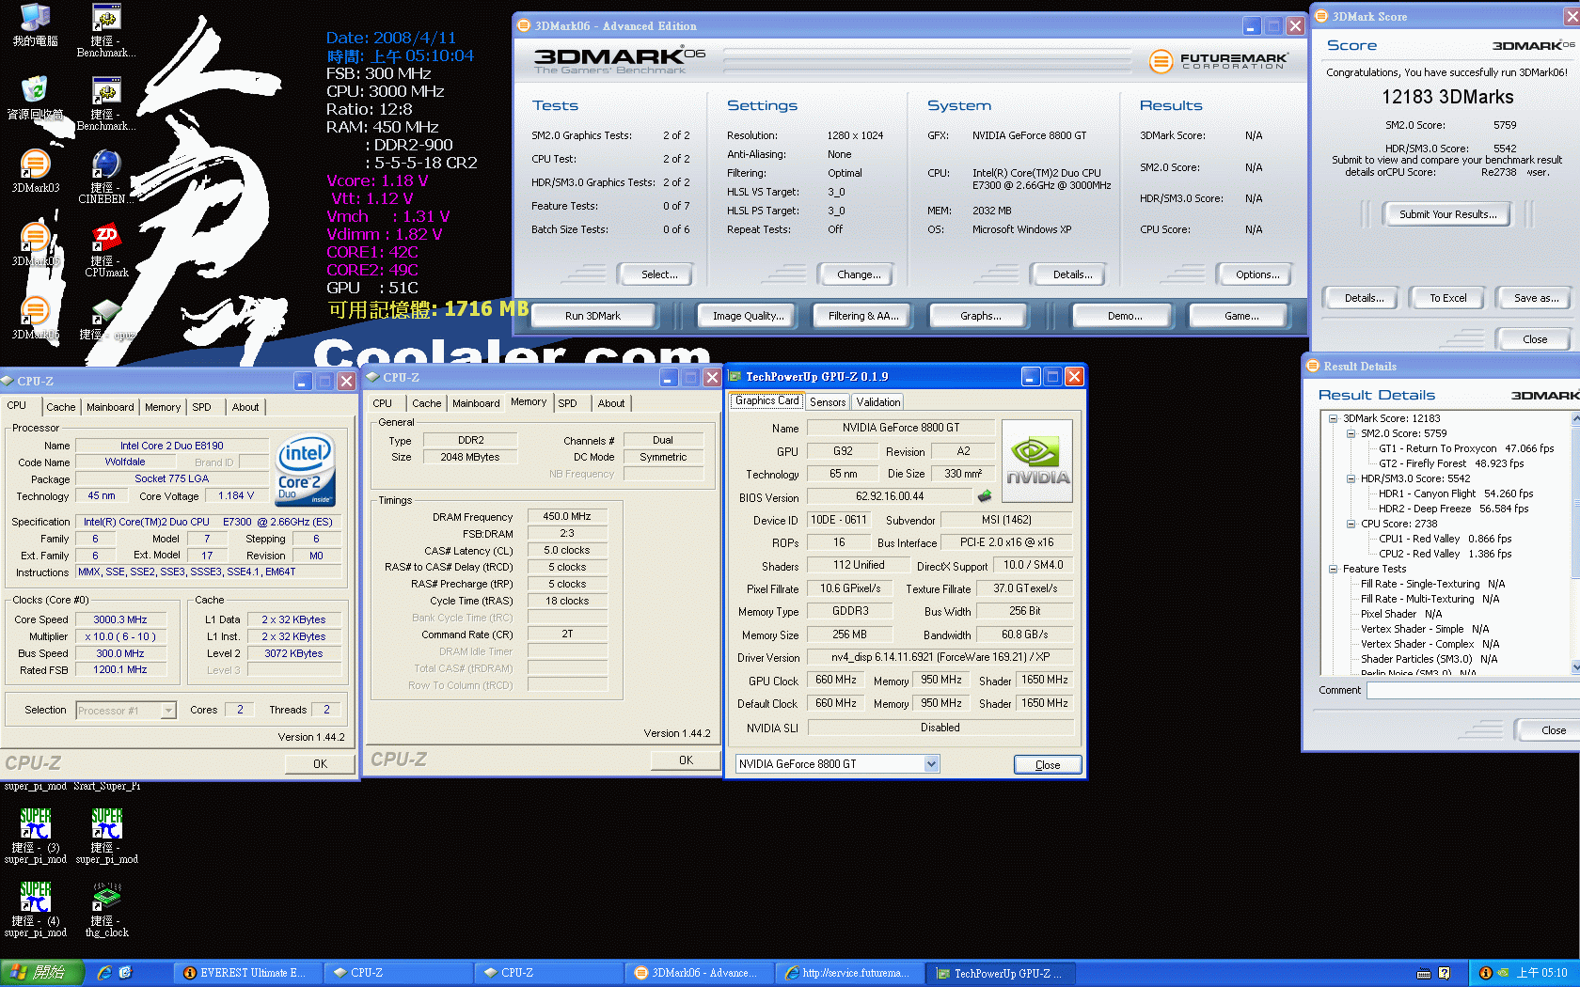Switch to the futuremark browser taskbar button
This screenshot has height=987, width=1580.
pos(847,973)
